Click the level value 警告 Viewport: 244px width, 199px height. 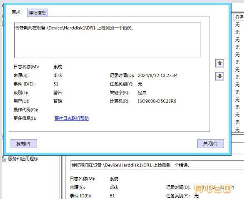[58, 92]
